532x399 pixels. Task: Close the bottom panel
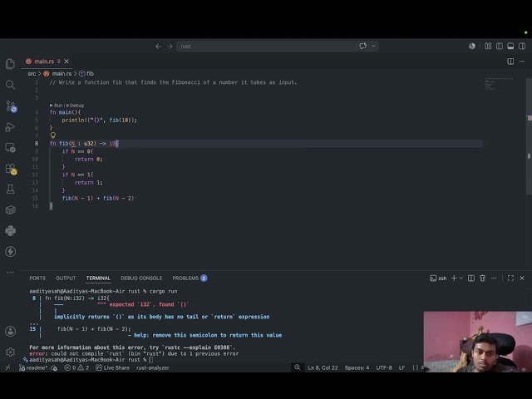coord(522,278)
